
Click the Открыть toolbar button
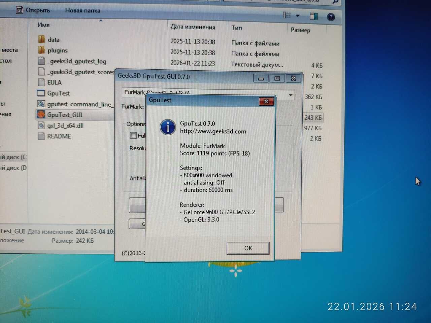pyautogui.click(x=33, y=10)
